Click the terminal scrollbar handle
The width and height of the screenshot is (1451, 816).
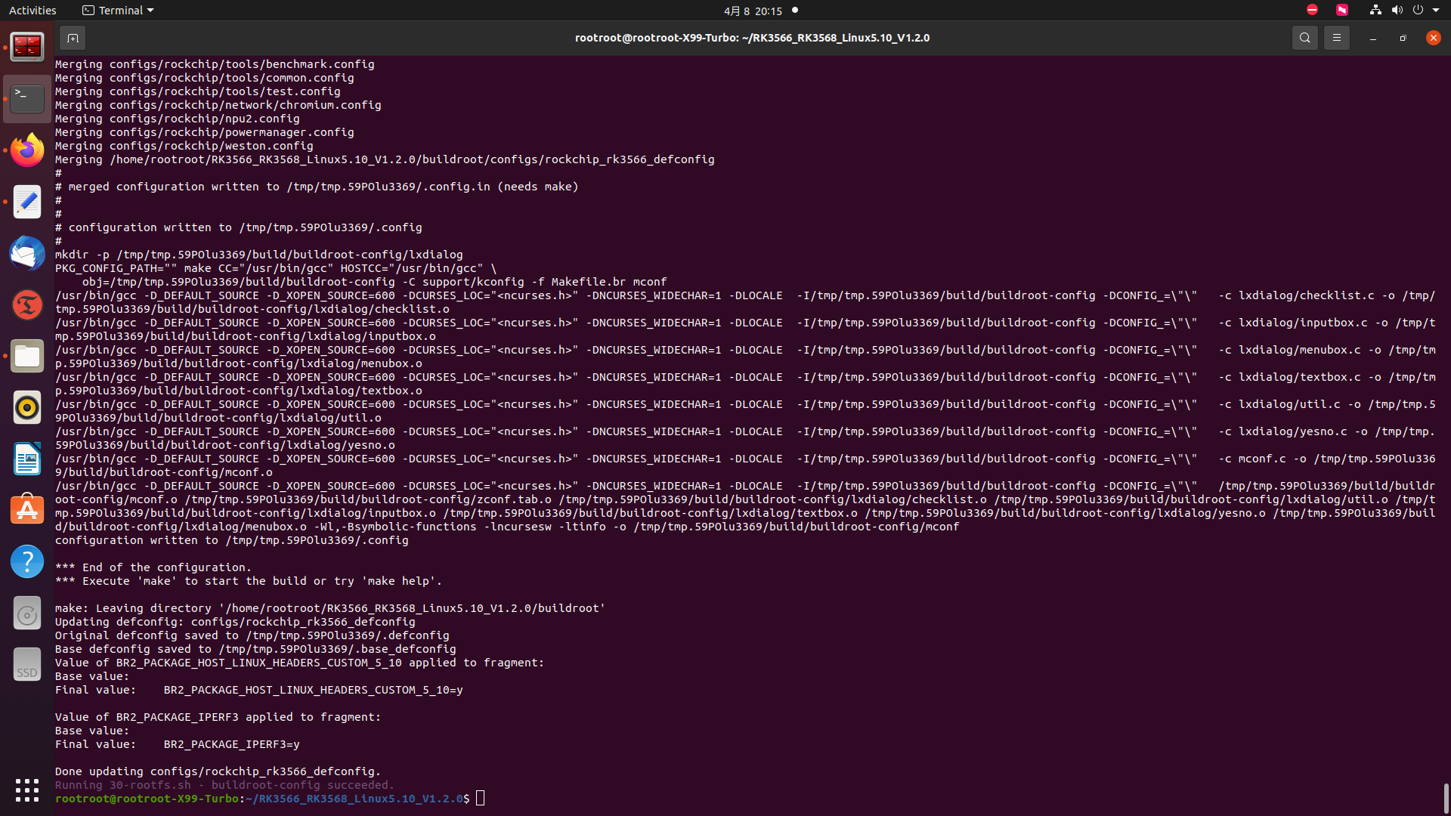(1446, 797)
